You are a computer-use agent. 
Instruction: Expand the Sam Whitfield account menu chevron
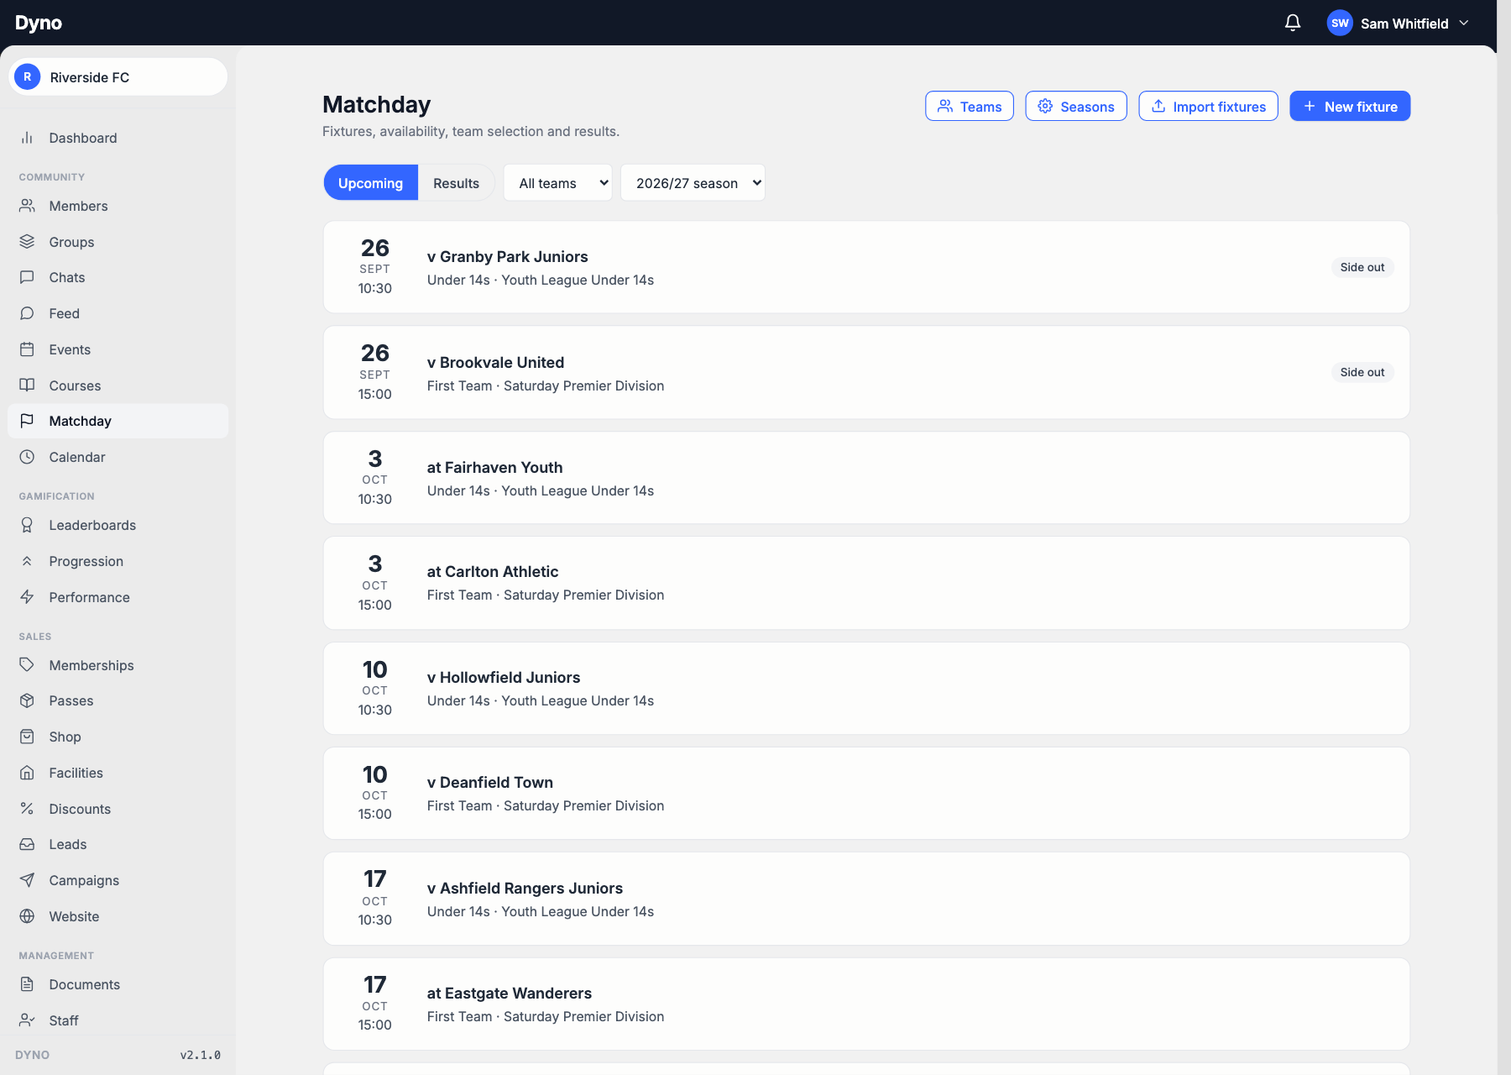click(x=1464, y=23)
